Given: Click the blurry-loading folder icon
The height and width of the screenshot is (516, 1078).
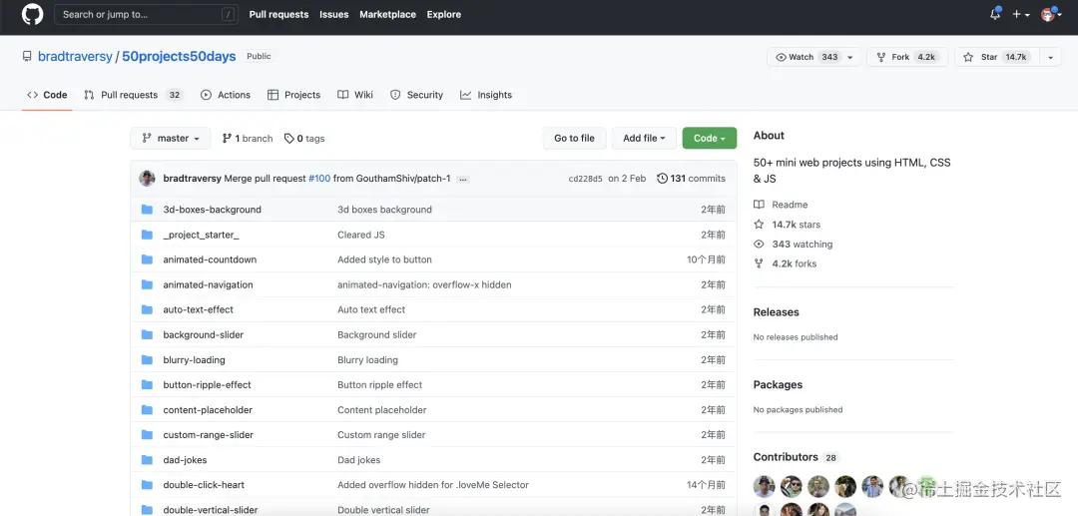Looking at the screenshot, I should pyautogui.click(x=147, y=360).
